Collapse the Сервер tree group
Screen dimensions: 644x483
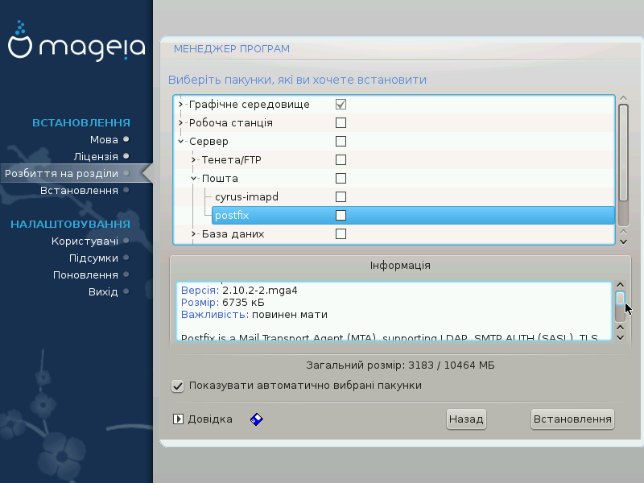(x=181, y=142)
